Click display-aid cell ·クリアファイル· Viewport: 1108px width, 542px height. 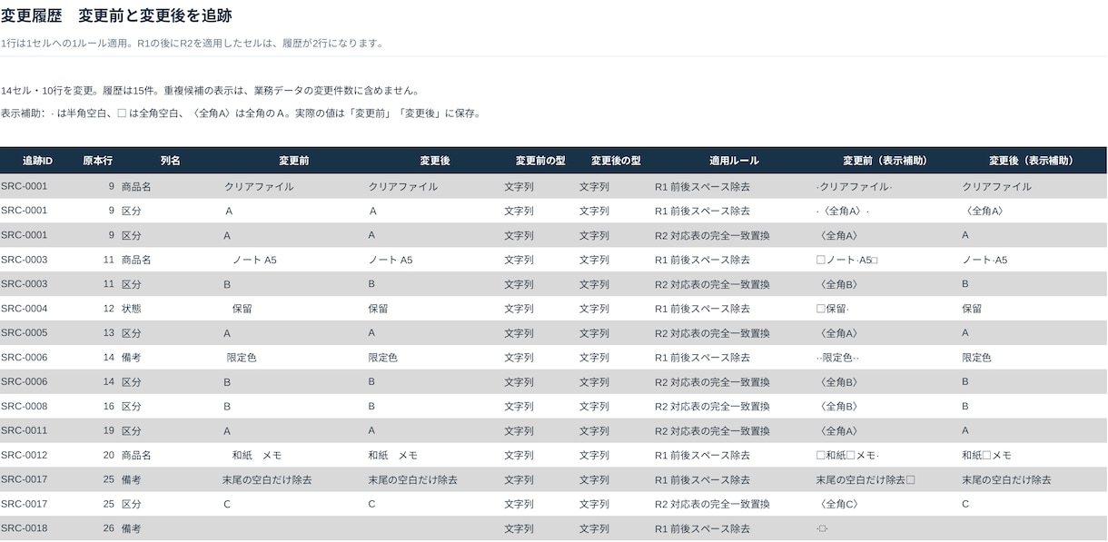855,187
